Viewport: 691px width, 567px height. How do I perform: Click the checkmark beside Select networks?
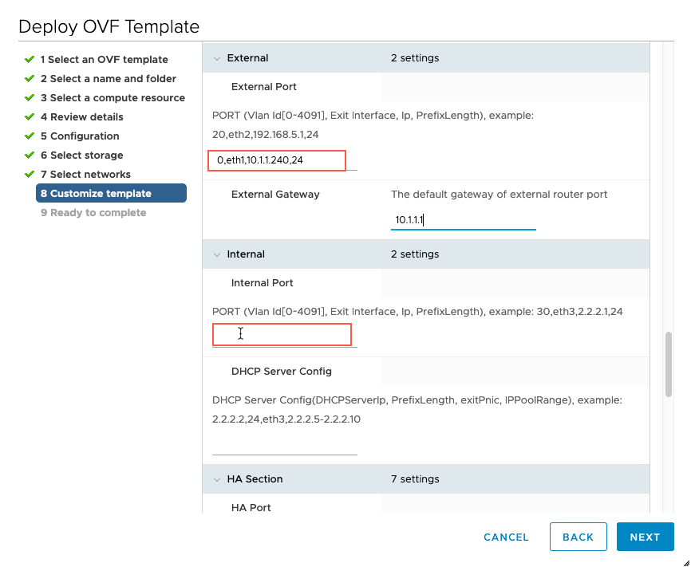(30, 174)
